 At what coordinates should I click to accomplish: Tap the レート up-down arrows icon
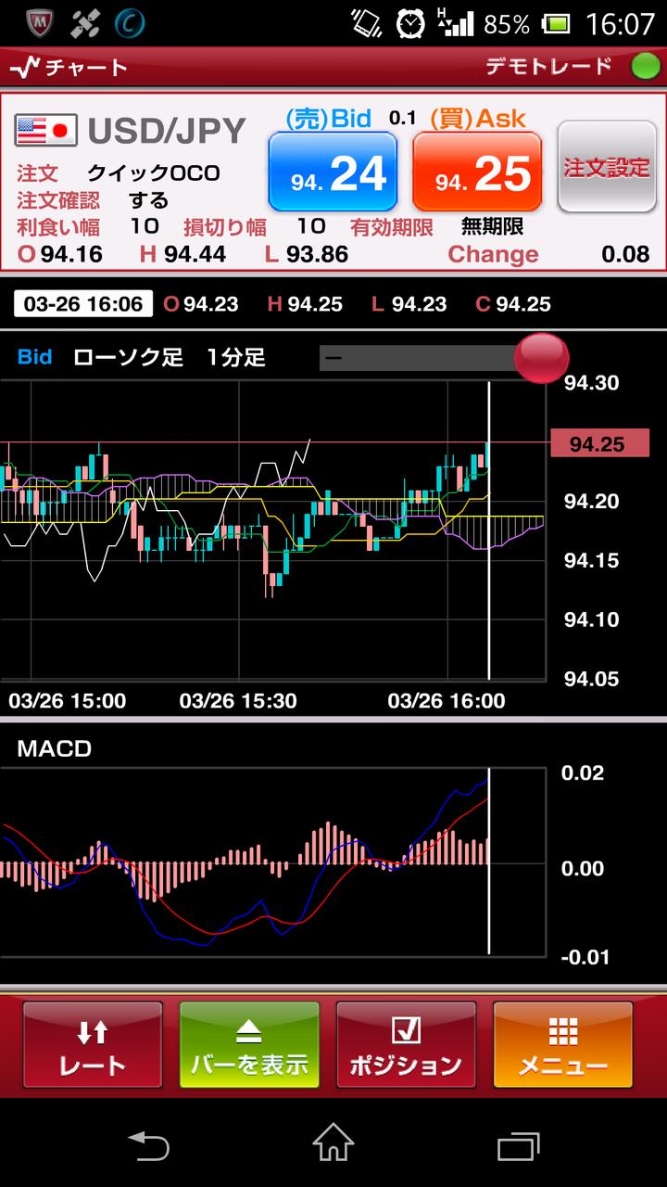coord(93,1031)
